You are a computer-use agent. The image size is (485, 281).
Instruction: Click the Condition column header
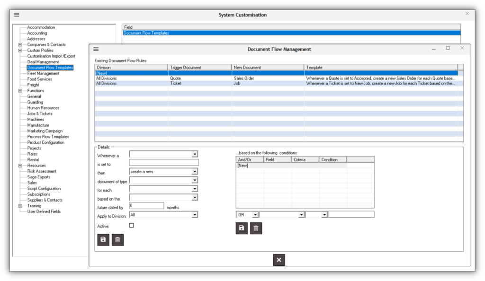333,159
